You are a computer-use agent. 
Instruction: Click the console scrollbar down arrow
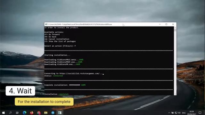pyautogui.click(x=175, y=94)
